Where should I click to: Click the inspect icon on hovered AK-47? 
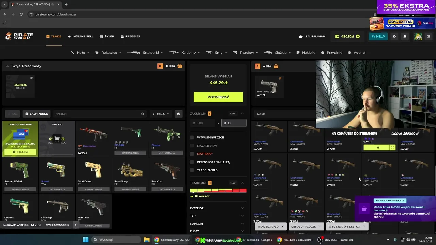pyautogui.click(x=393, y=147)
